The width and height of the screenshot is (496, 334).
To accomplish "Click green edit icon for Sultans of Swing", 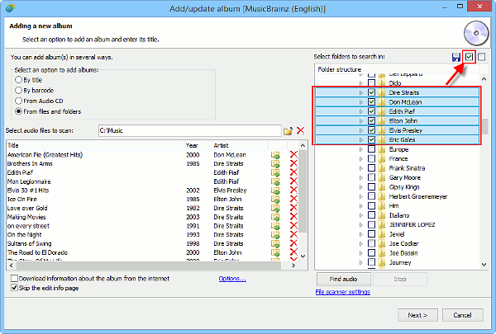I will tap(275, 244).
